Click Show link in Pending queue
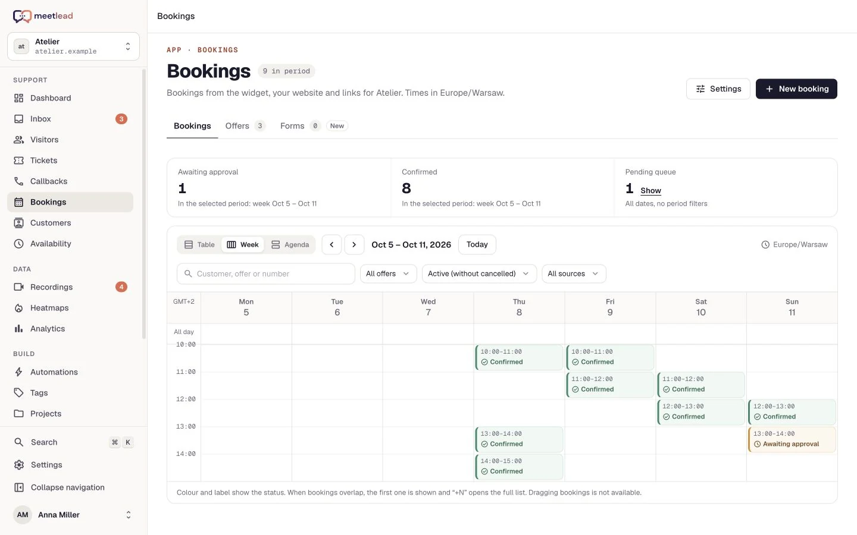The width and height of the screenshot is (857, 535). coord(650,191)
